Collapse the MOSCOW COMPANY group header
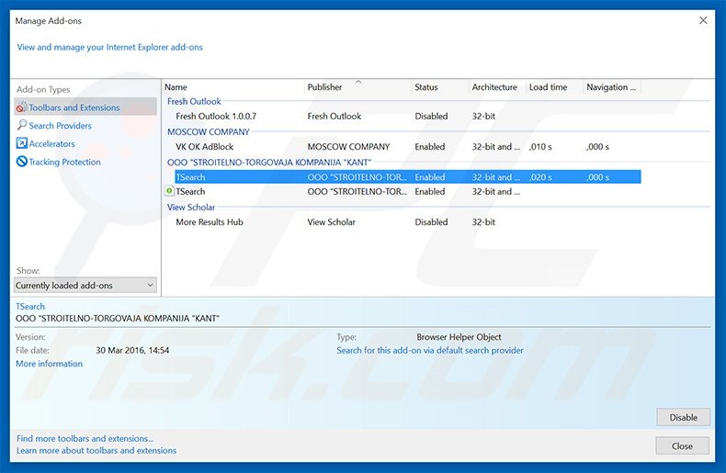The image size is (726, 473). pyautogui.click(x=209, y=131)
